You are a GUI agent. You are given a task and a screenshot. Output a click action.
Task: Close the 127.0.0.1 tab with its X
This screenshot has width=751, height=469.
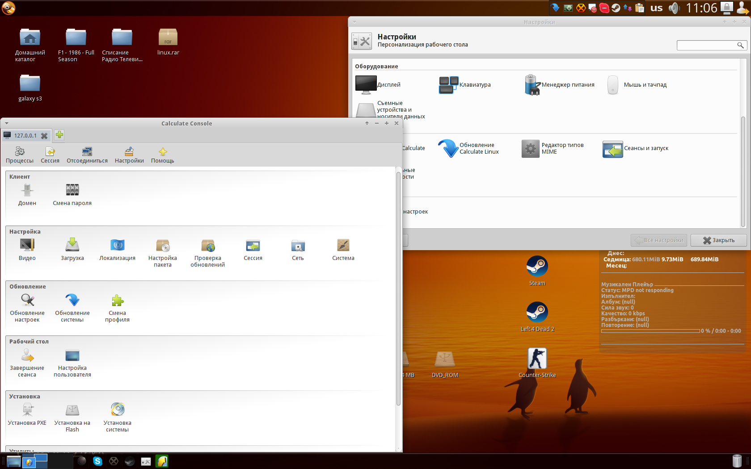[44, 136]
